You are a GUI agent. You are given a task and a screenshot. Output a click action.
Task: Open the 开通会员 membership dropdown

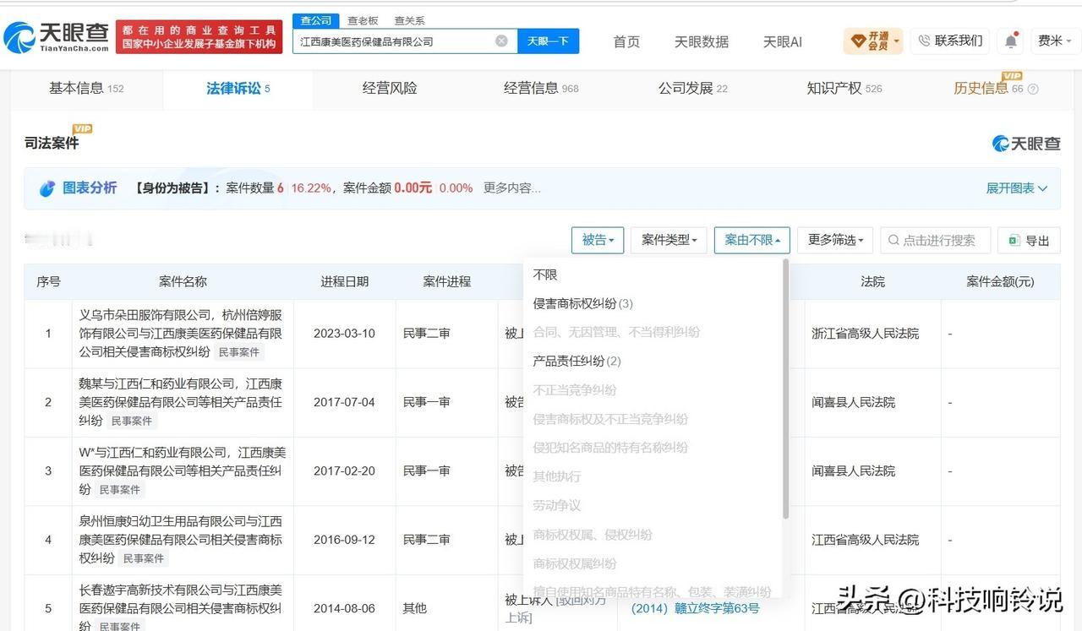coord(873,41)
